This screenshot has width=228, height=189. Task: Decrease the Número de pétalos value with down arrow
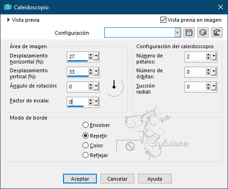209,58
